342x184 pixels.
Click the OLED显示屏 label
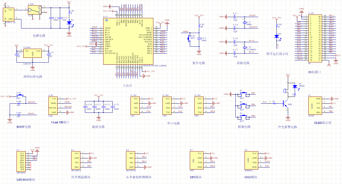tap(322, 123)
